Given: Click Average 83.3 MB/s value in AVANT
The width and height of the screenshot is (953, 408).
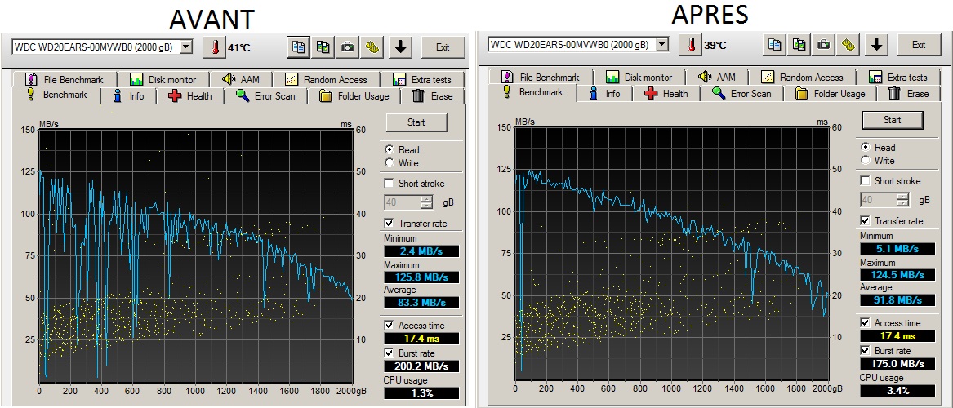Looking at the screenshot, I should tap(421, 303).
